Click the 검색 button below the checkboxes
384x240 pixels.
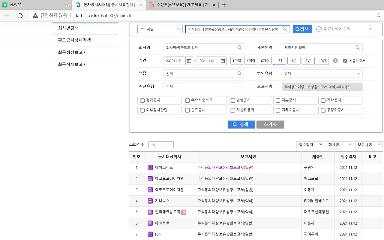coord(241,124)
